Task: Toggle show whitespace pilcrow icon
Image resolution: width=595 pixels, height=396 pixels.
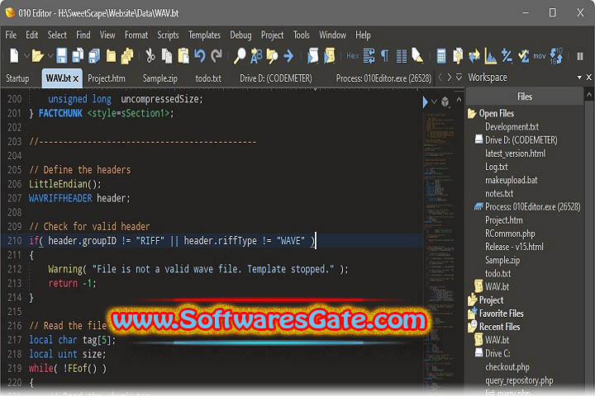Action: pyautogui.click(x=385, y=56)
